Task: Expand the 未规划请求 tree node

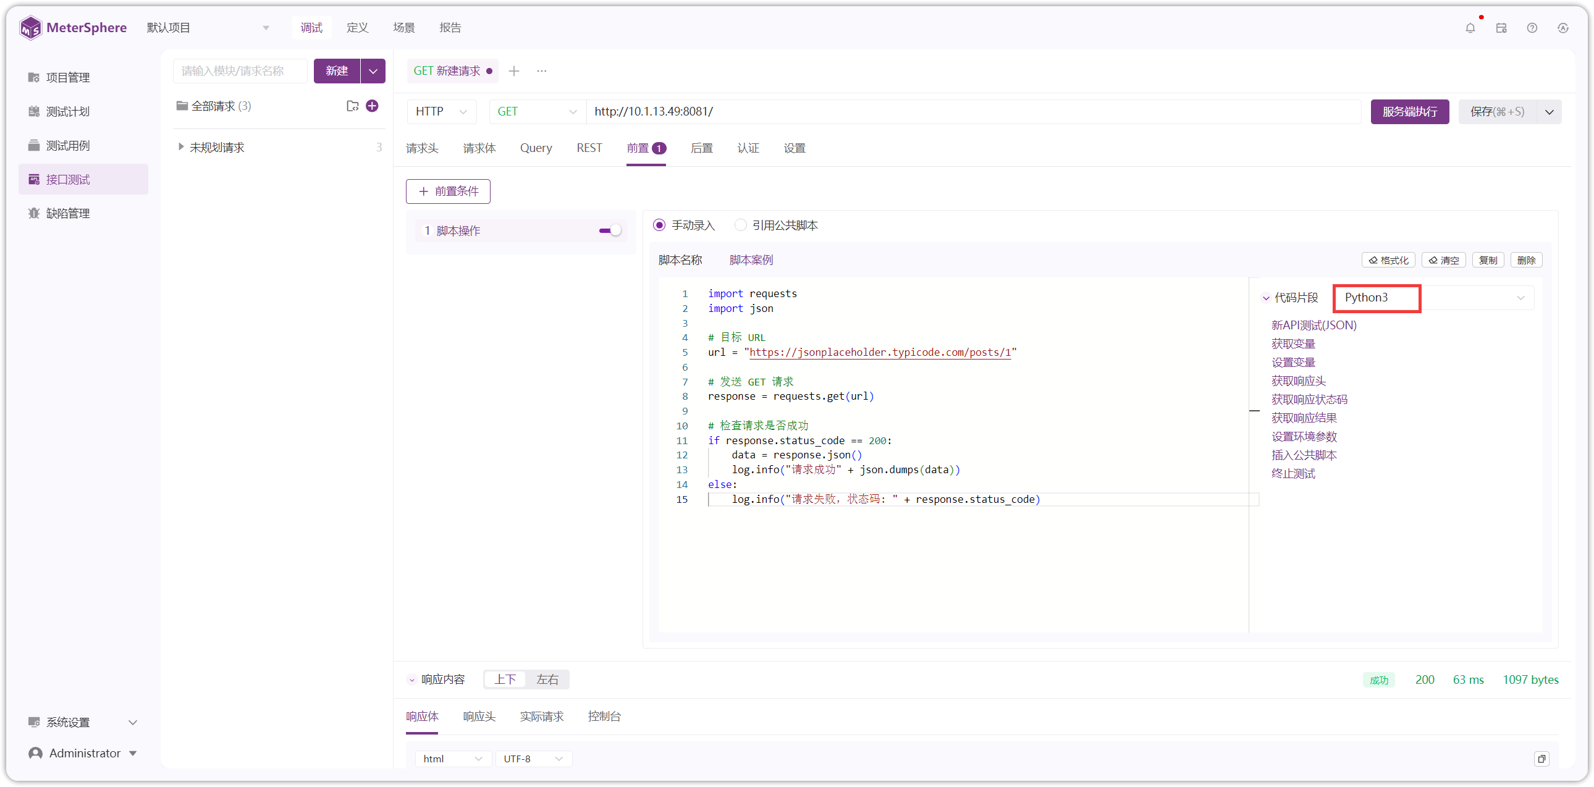Action: click(180, 147)
